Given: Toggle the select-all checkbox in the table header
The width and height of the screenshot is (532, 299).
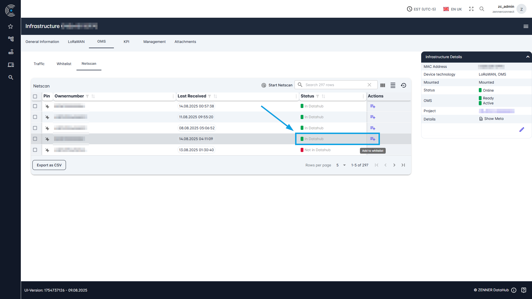Looking at the screenshot, I should point(35,96).
